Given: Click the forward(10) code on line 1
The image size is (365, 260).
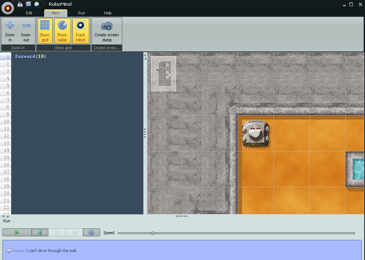Looking at the screenshot, I should pyautogui.click(x=30, y=56).
